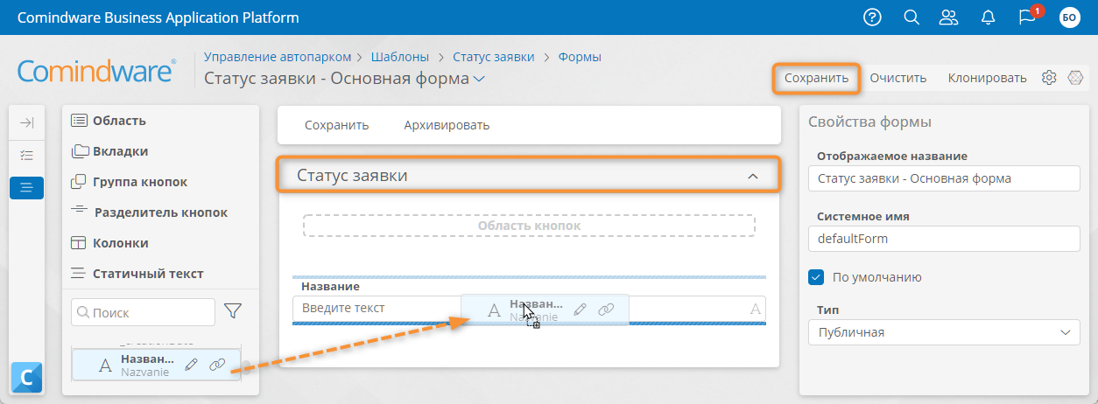Toggle the По умолчанию checkbox
The height and width of the screenshot is (404, 1098).
click(817, 277)
